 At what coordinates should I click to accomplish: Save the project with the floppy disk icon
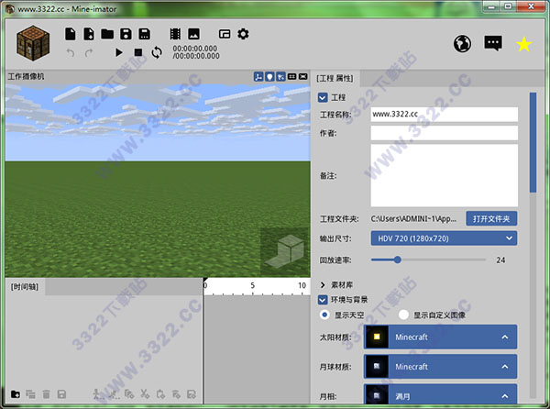[126, 34]
